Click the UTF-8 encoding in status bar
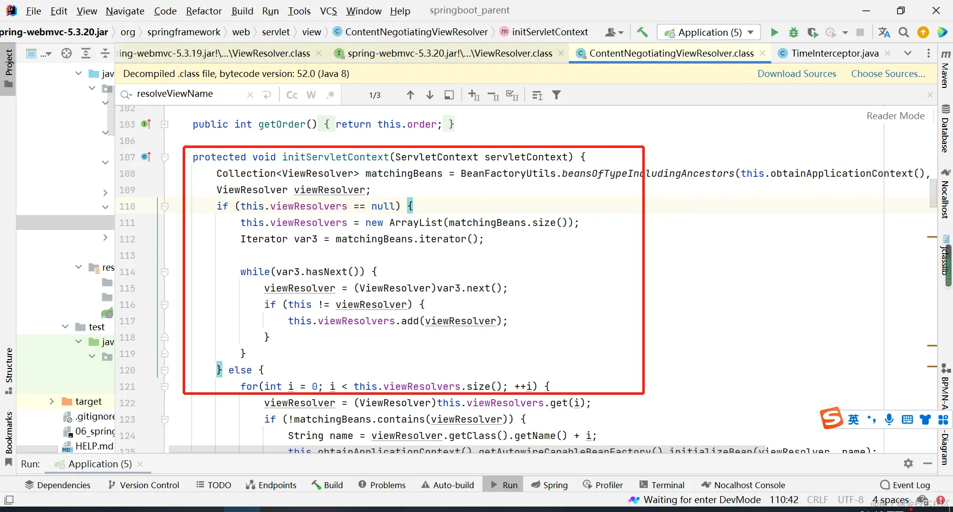The image size is (953, 512). [851, 500]
